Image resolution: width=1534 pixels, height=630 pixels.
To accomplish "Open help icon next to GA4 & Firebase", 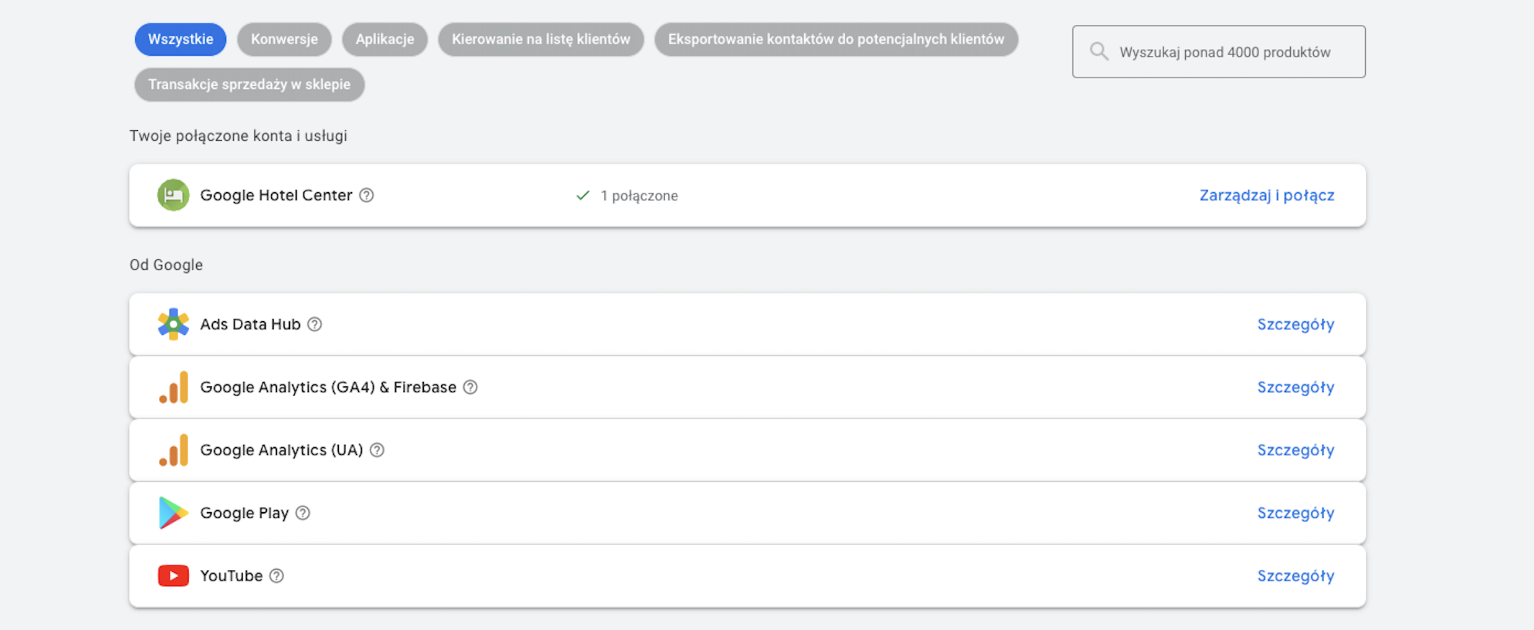I will tap(470, 387).
